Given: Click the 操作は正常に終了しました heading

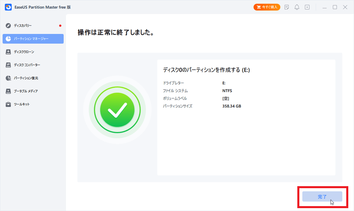Looking at the screenshot, I should tap(115, 33).
